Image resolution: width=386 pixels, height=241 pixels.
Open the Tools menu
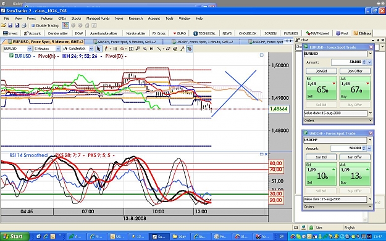point(169,18)
